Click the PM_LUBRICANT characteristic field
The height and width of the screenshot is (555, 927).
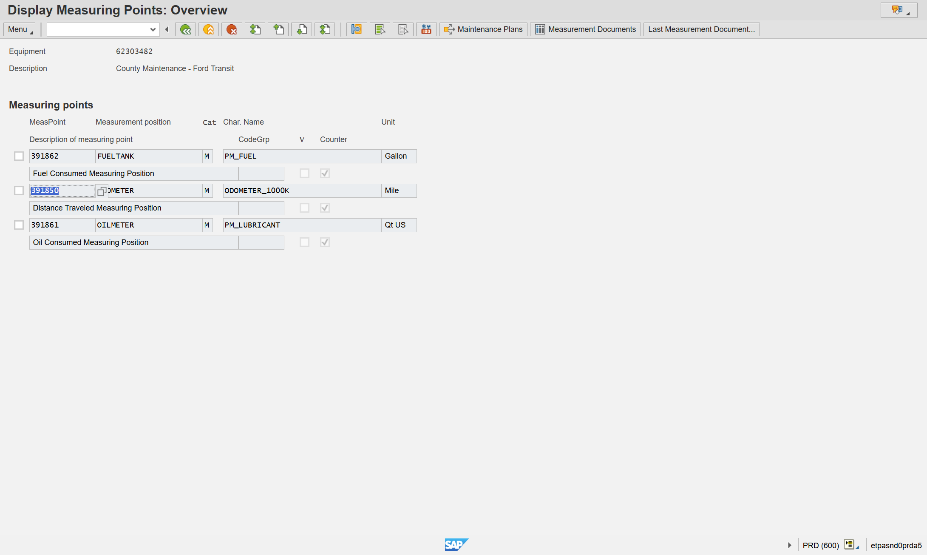point(302,225)
